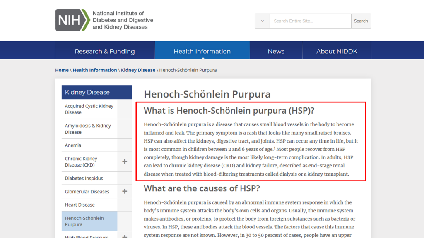Click footnote reference 1 in HSP paragraph
424x238 pixels.
tap(275, 148)
